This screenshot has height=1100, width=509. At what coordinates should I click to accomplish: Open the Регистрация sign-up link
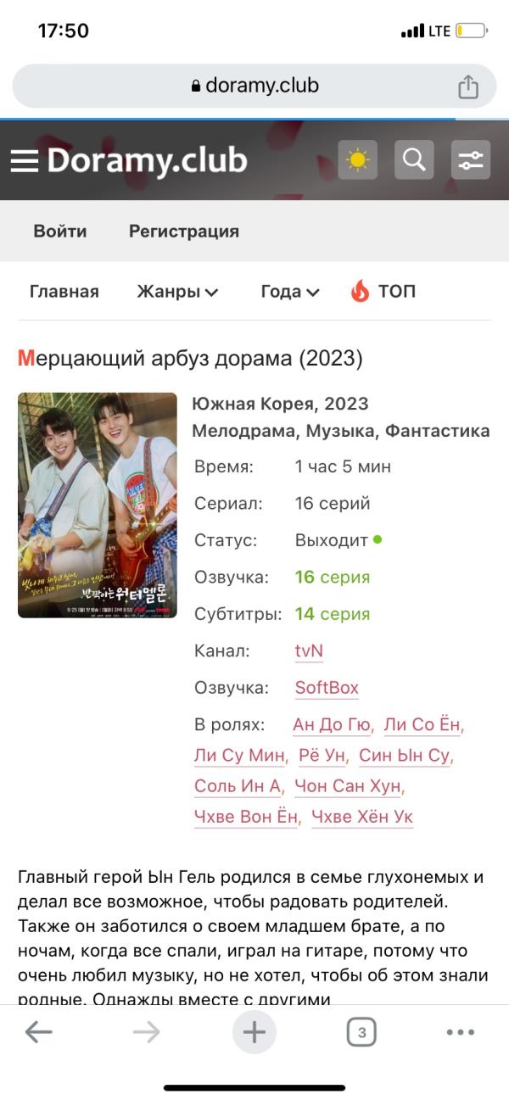[184, 231]
